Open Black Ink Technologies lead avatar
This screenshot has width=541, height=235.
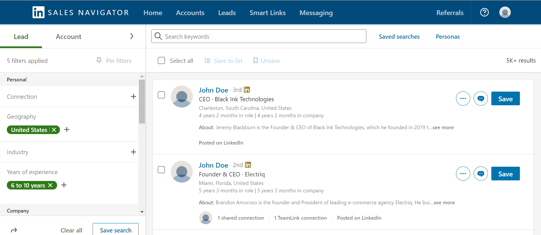[182, 96]
